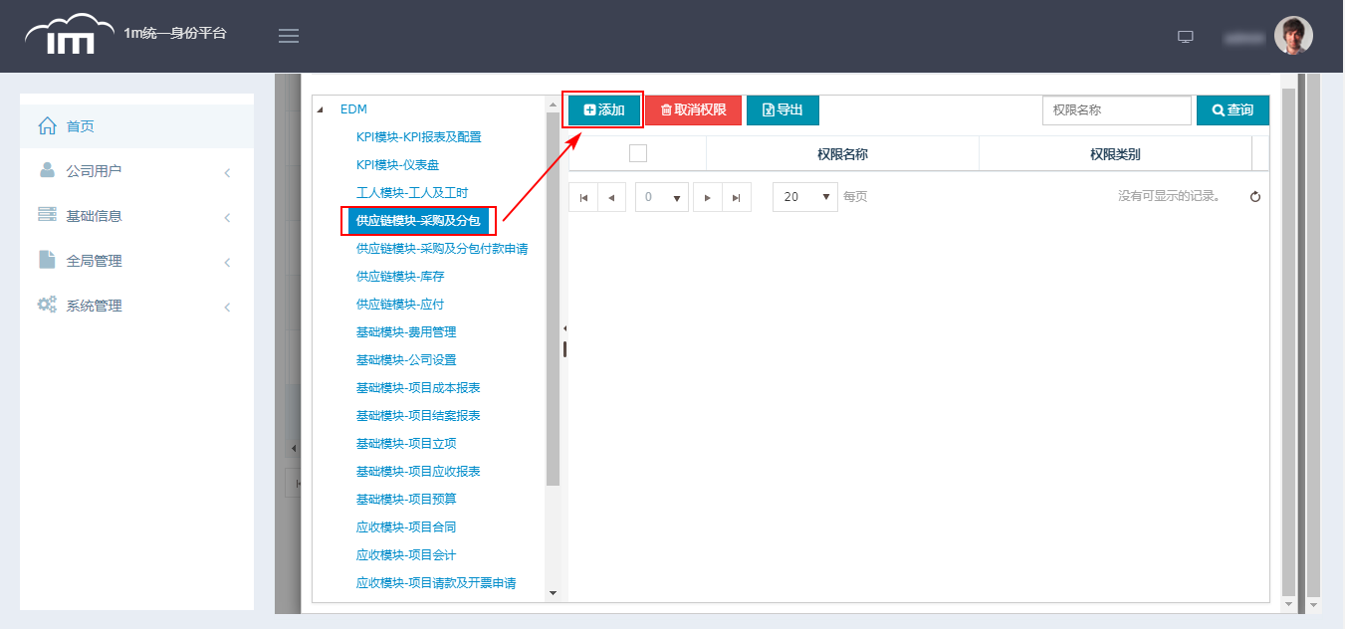Open the user avatar profile picture
The width and height of the screenshot is (1345, 629).
[x=1293, y=36]
